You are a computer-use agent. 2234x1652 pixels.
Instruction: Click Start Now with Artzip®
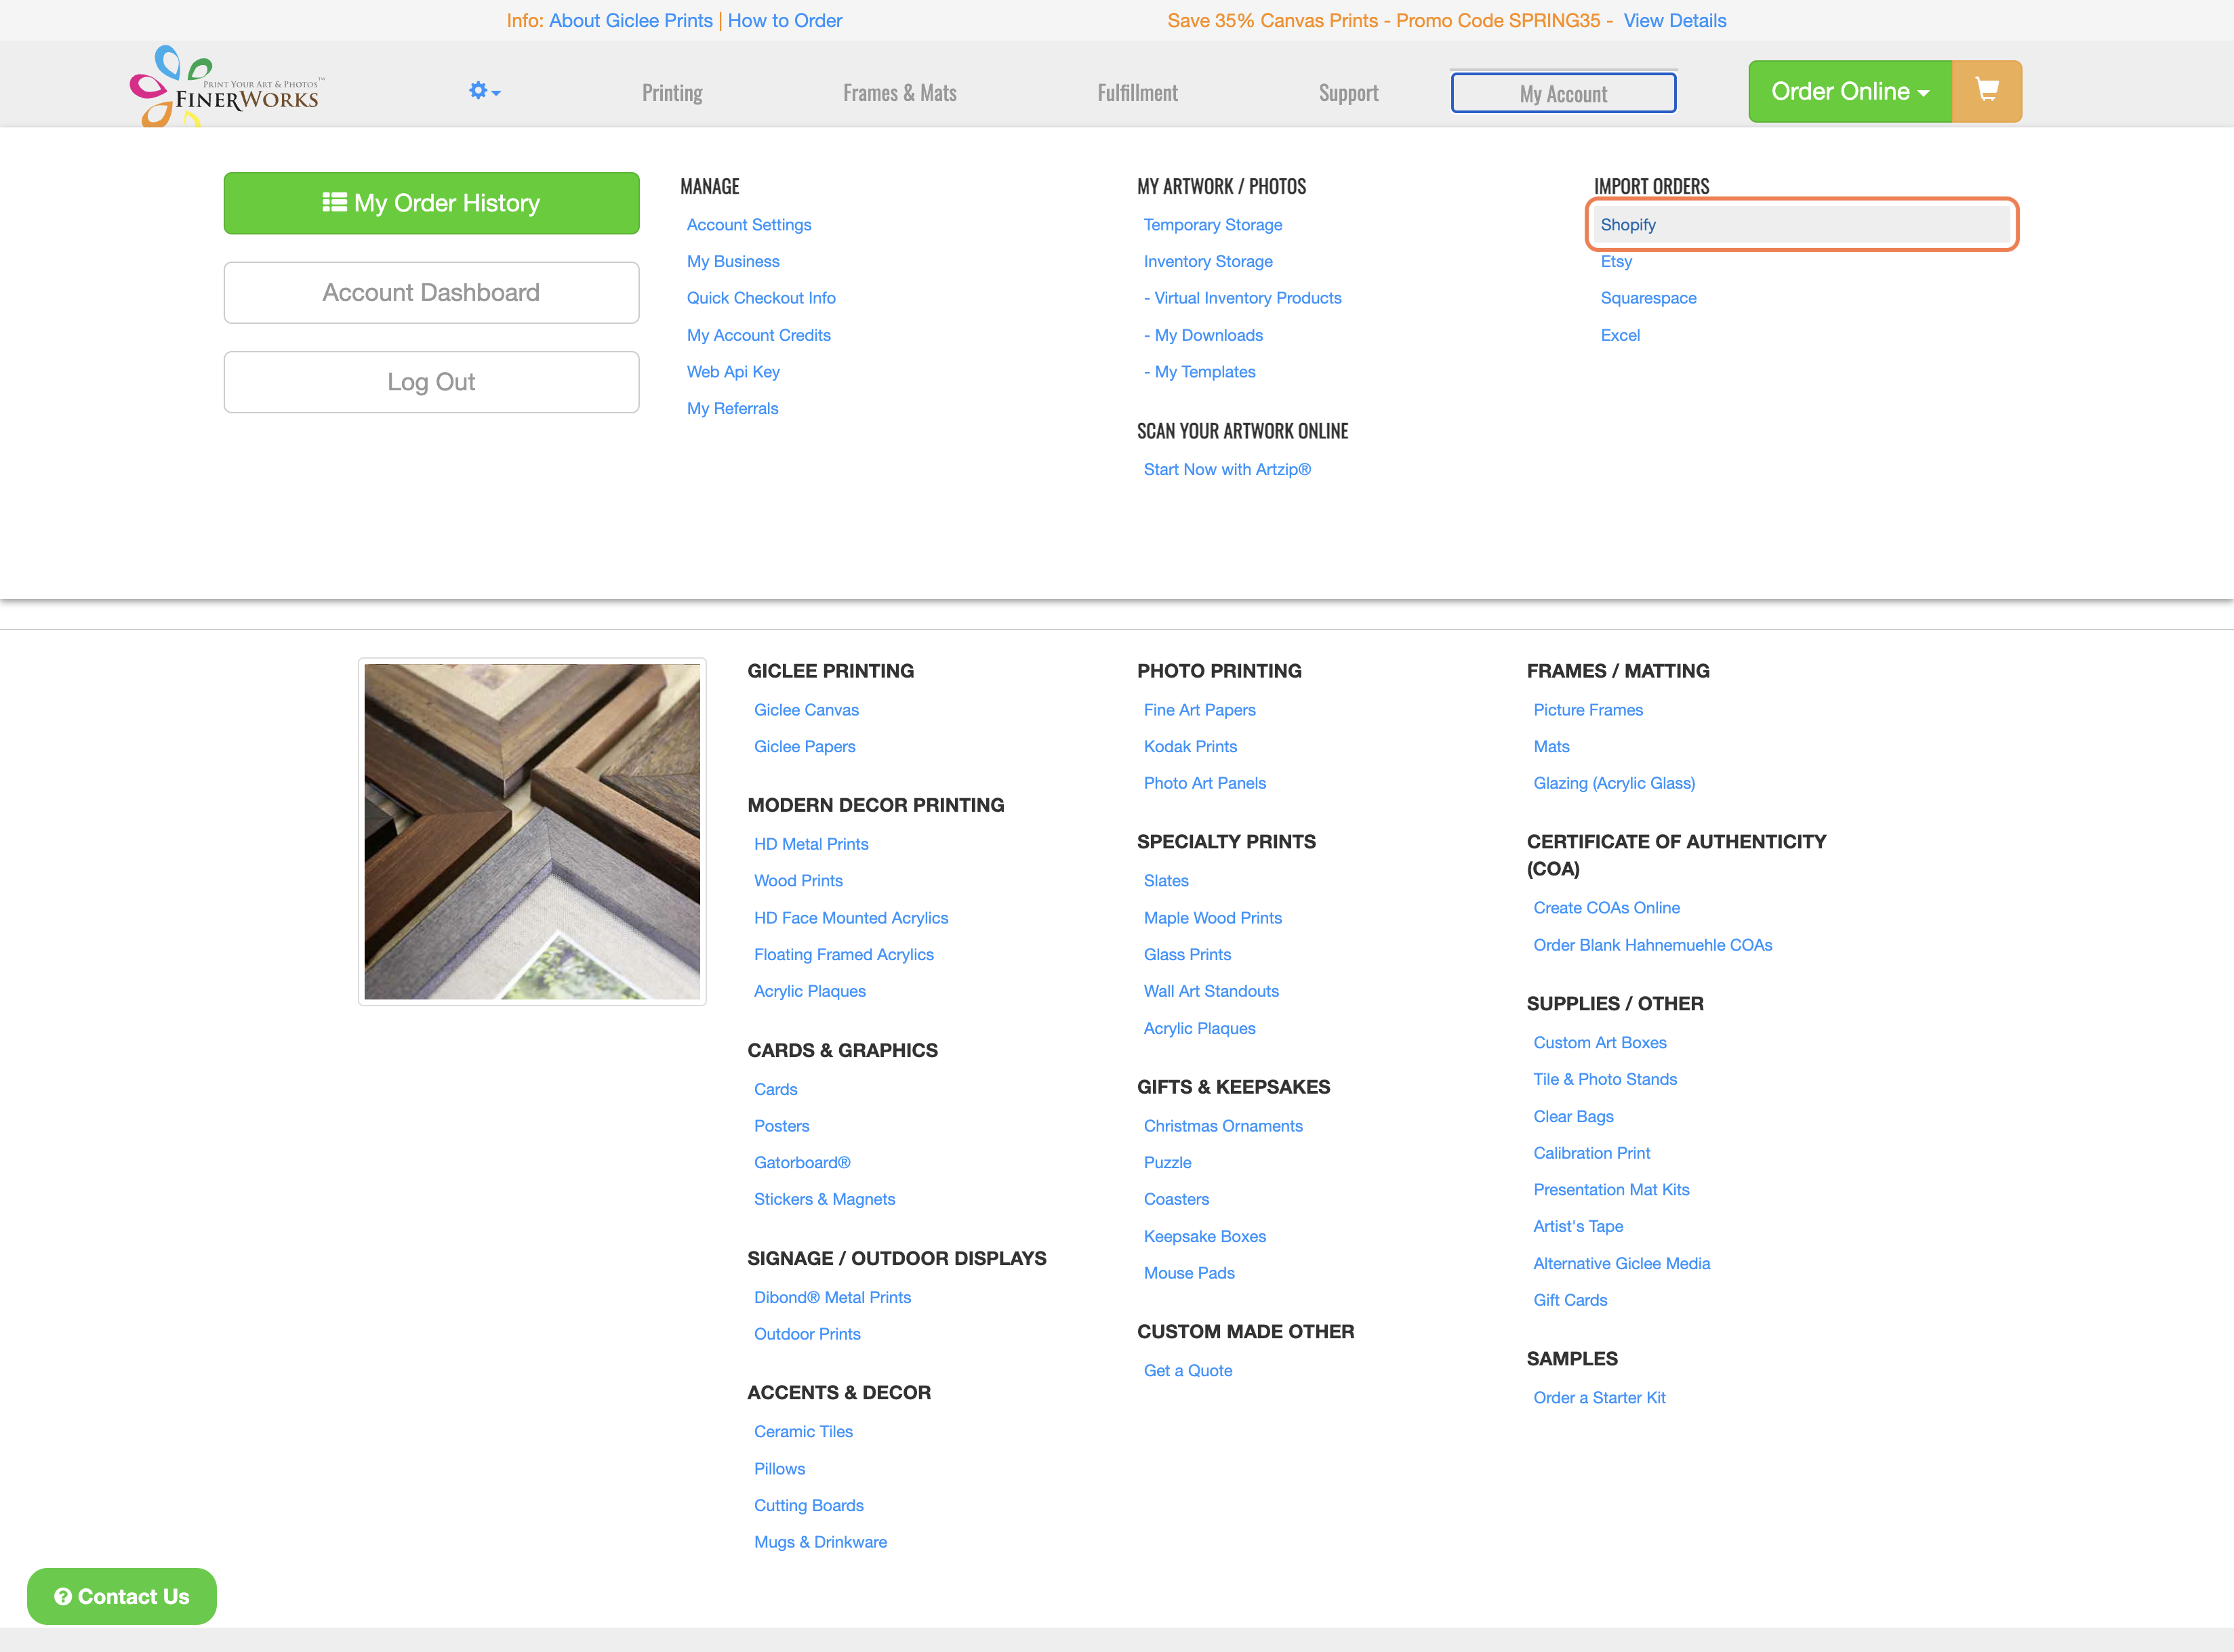pos(1227,469)
